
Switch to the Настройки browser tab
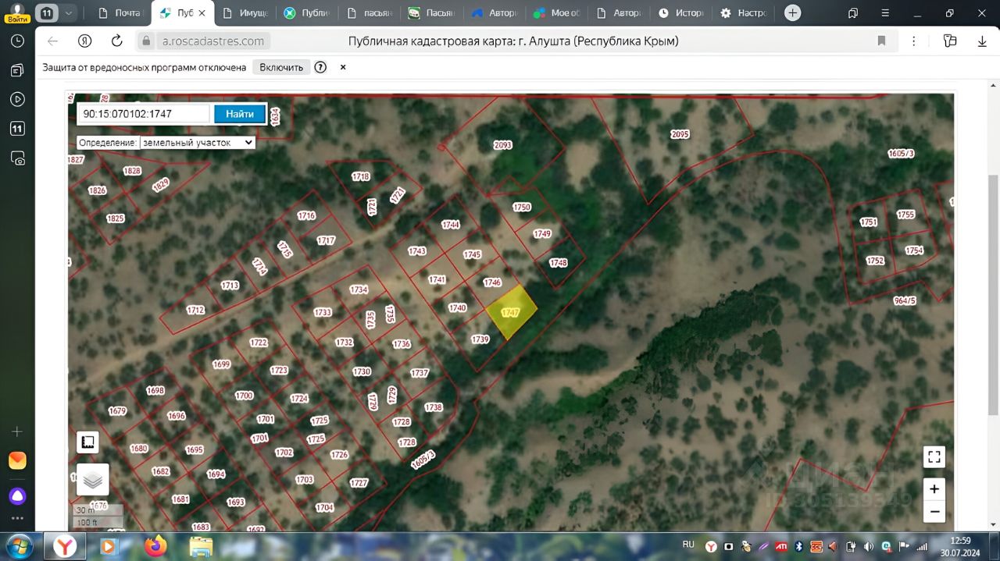pyautogui.click(x=743, y=13)
